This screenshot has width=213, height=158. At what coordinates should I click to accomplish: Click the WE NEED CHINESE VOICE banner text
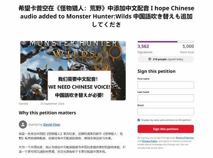[79, 87]
